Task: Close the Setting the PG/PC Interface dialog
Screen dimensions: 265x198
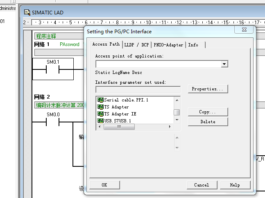Action: (x=244, y=30)
